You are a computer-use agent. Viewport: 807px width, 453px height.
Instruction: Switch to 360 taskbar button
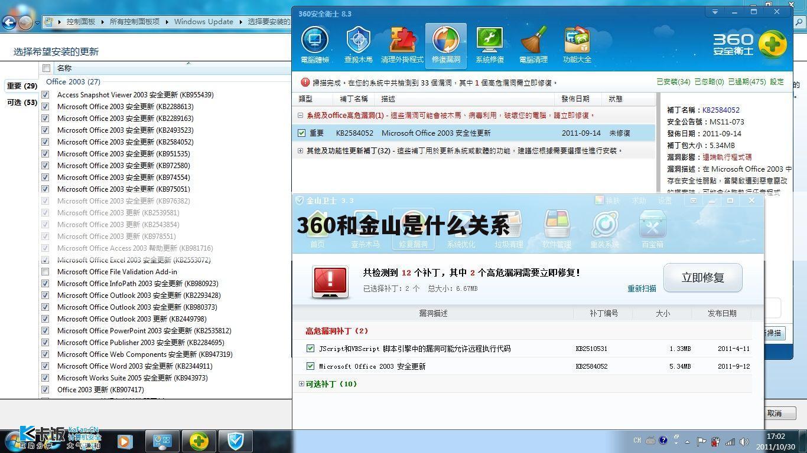click(x=199, y=441)
